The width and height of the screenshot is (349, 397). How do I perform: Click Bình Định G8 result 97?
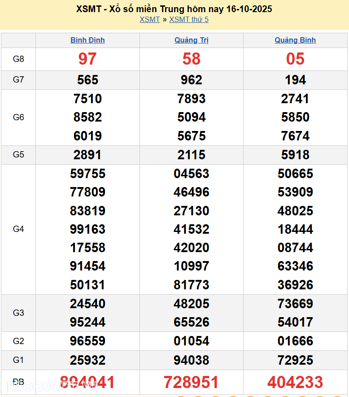pyautogui.click(x=87, y=59)
